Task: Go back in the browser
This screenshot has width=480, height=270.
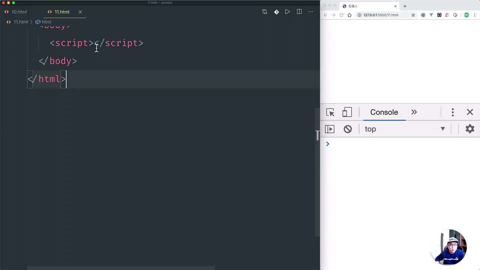Action: click(x=325, y=15)
